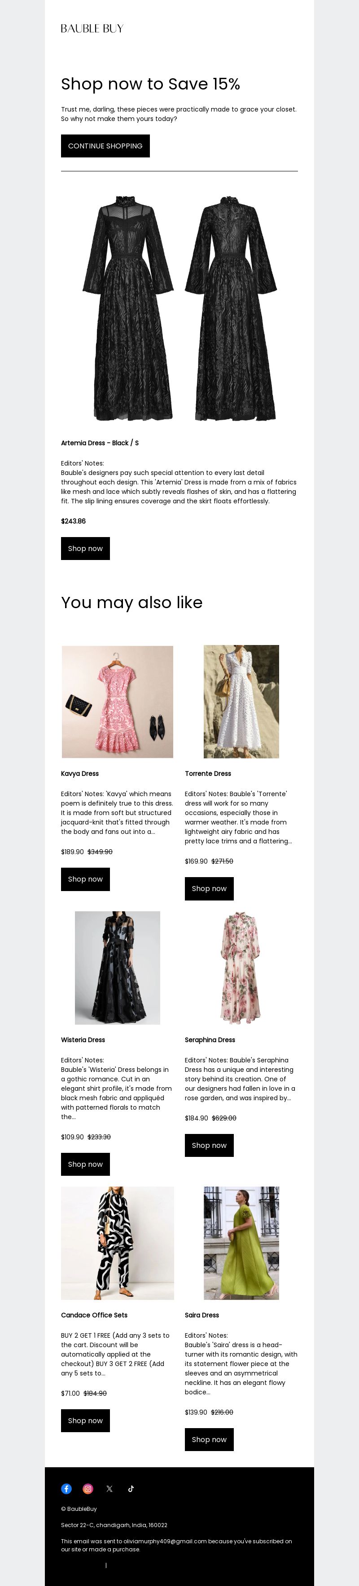Open the floral Seraphina Dress thumbnail

click(x=241, y=968)
